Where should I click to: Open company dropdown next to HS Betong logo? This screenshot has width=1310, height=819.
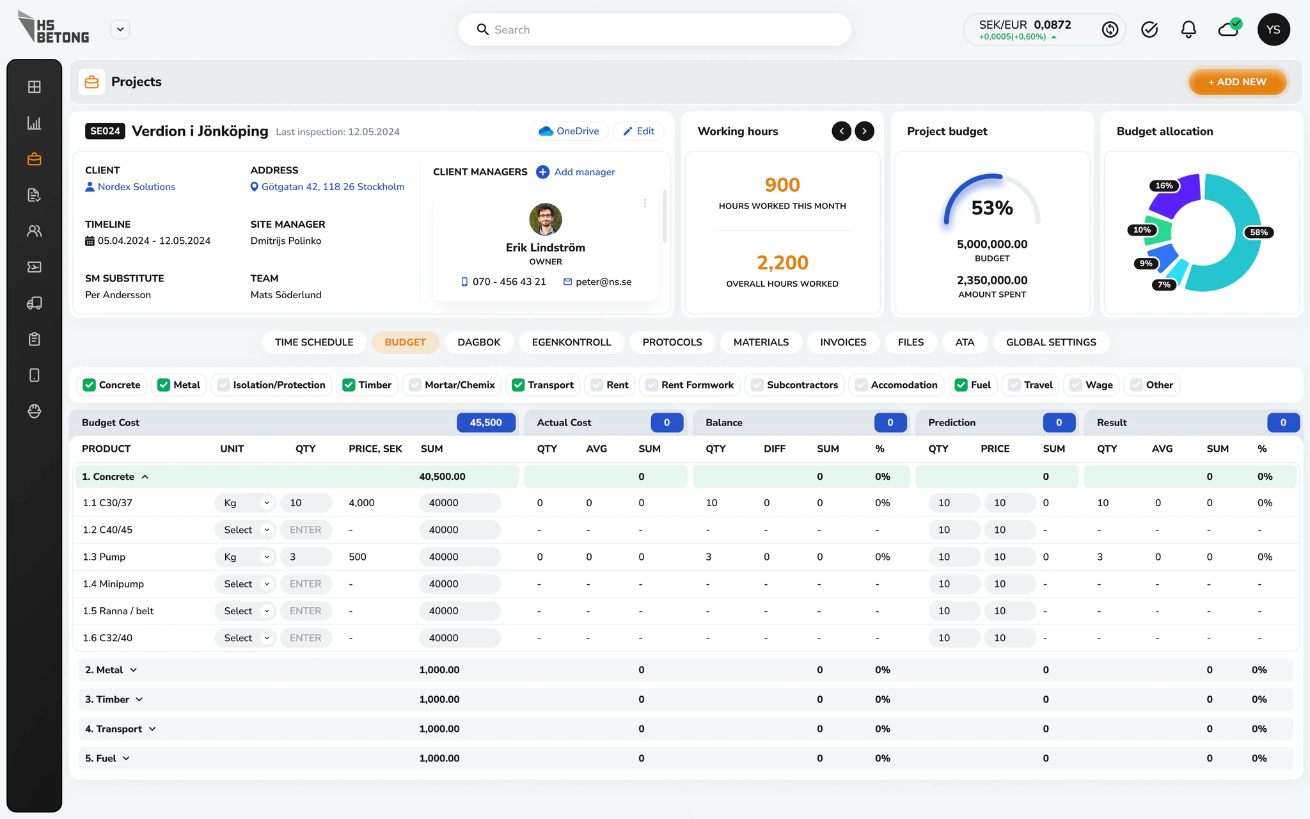120,29
